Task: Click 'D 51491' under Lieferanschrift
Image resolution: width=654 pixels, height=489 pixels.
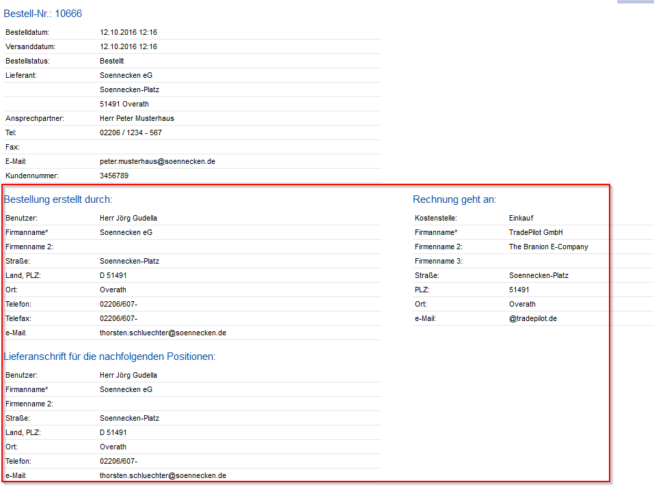Action: pos(113,432)
